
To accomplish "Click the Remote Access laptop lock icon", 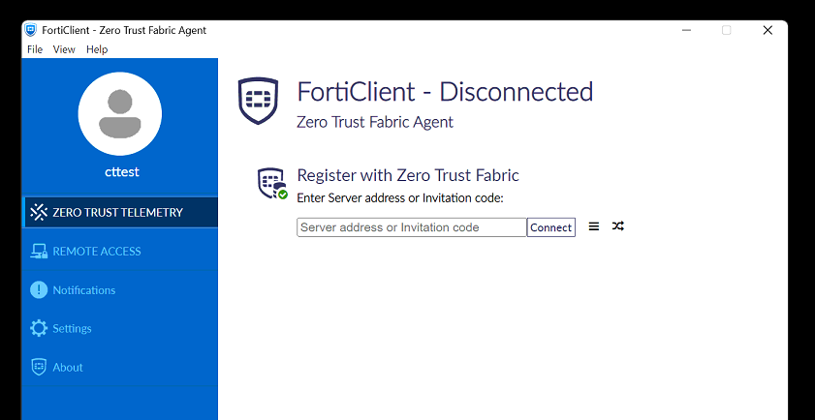I will point(39,252).
